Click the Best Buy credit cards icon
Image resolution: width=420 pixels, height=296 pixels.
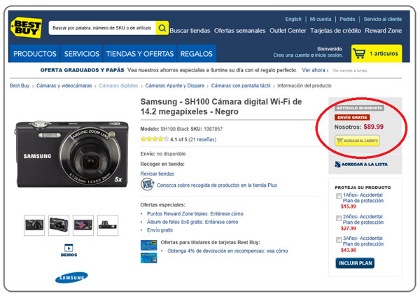(148, 248)
